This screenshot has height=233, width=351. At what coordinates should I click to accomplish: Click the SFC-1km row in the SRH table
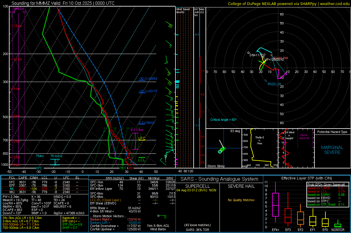(x=133, y=182)
